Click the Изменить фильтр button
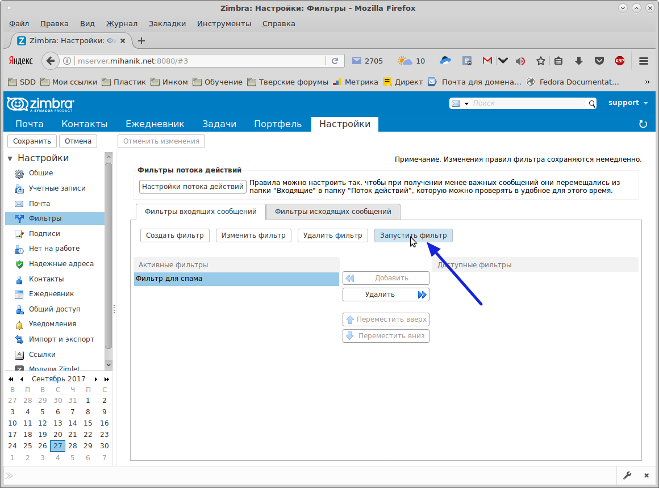This screenshot has height=488, width=659. (x=253, y=235)
